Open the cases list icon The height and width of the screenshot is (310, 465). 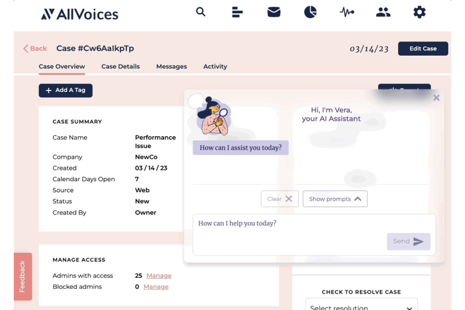237,12
